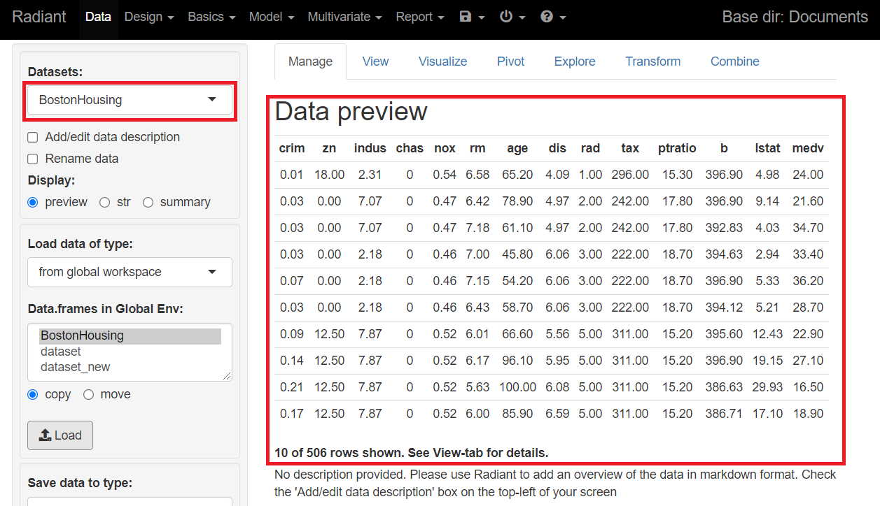This screenshot has height=506, width=880.
Task: Open the Datasets dropdown showing BostonHousing
Action: [x=130, y=100]
